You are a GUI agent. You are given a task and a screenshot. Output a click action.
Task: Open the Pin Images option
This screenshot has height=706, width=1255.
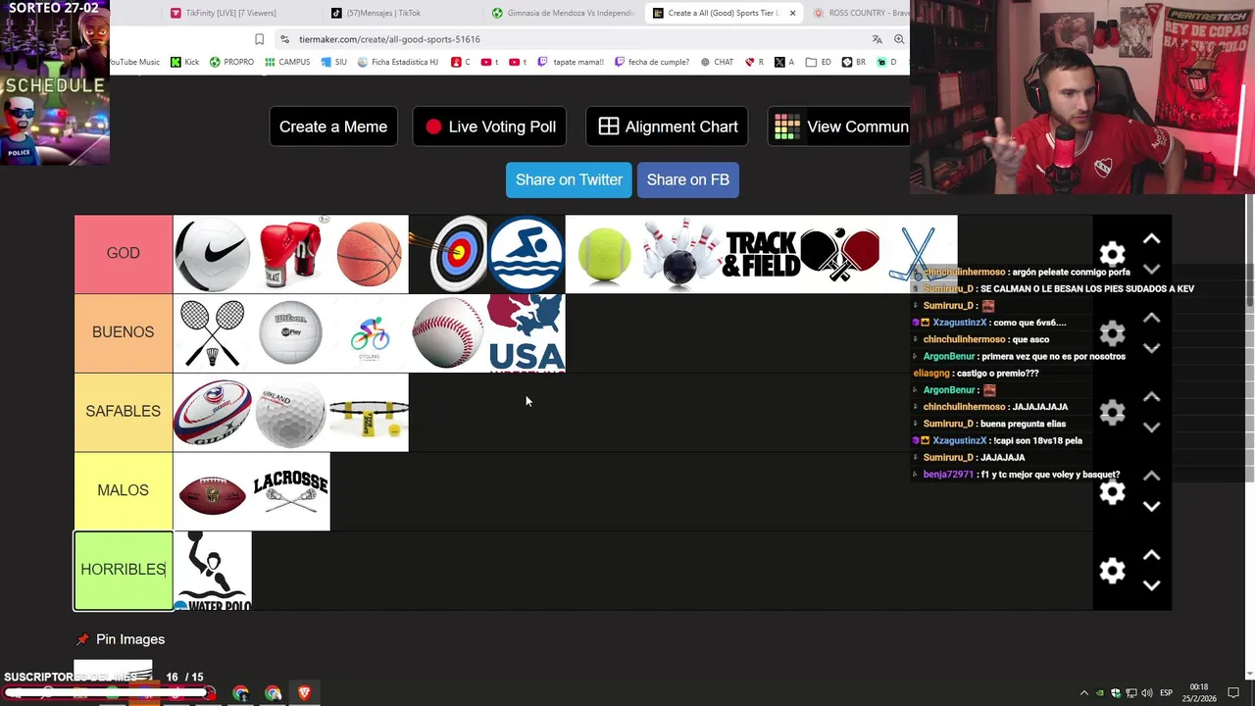122,639
